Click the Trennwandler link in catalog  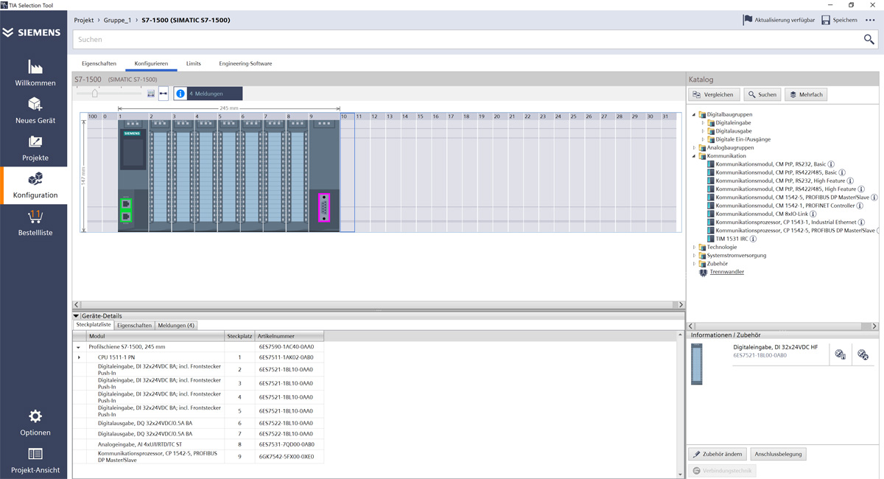point(726,272)
